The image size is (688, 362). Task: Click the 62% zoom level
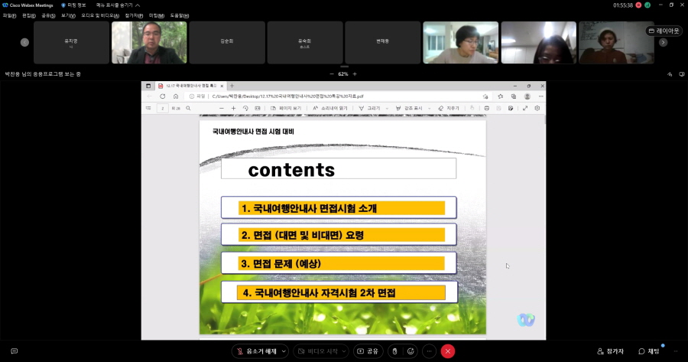[x=343, y=73]
